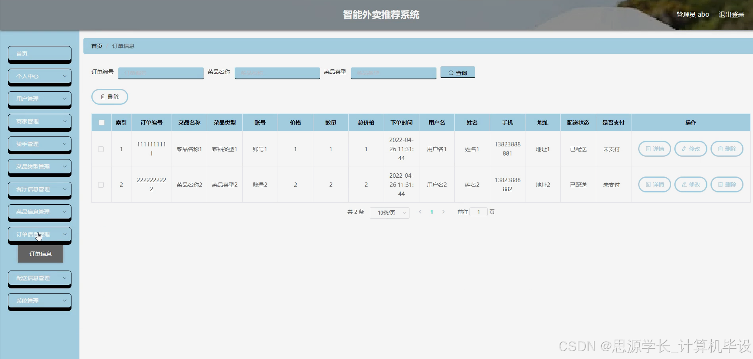Toggle the select-all checkbox in table header
Screen dimensions: 753x359
[102, 123]
